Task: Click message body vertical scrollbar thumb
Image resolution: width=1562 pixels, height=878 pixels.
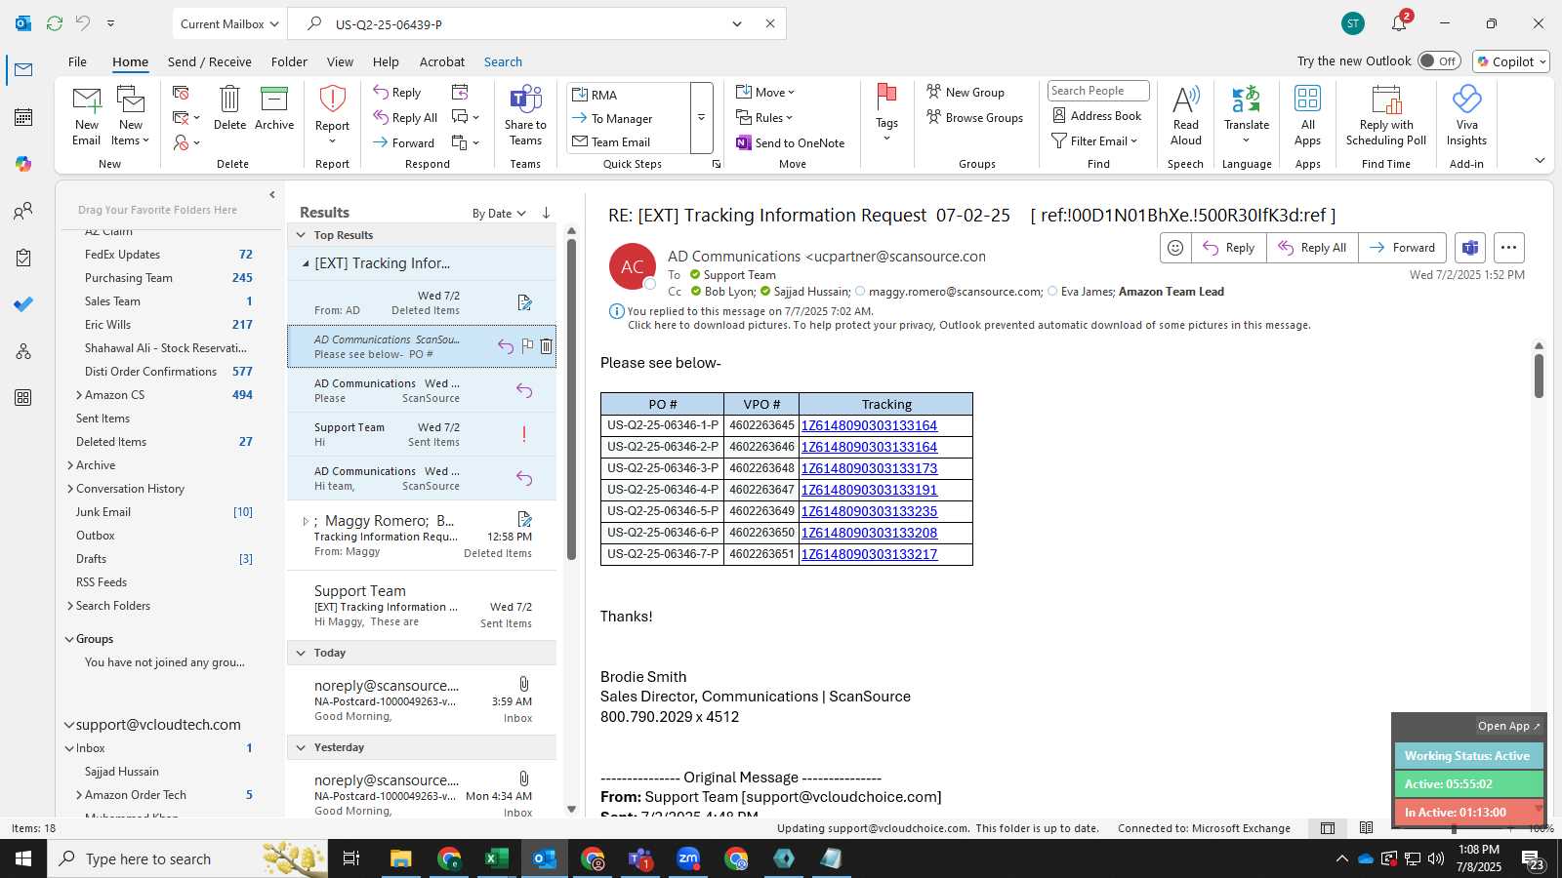Action: (1539, 376)
